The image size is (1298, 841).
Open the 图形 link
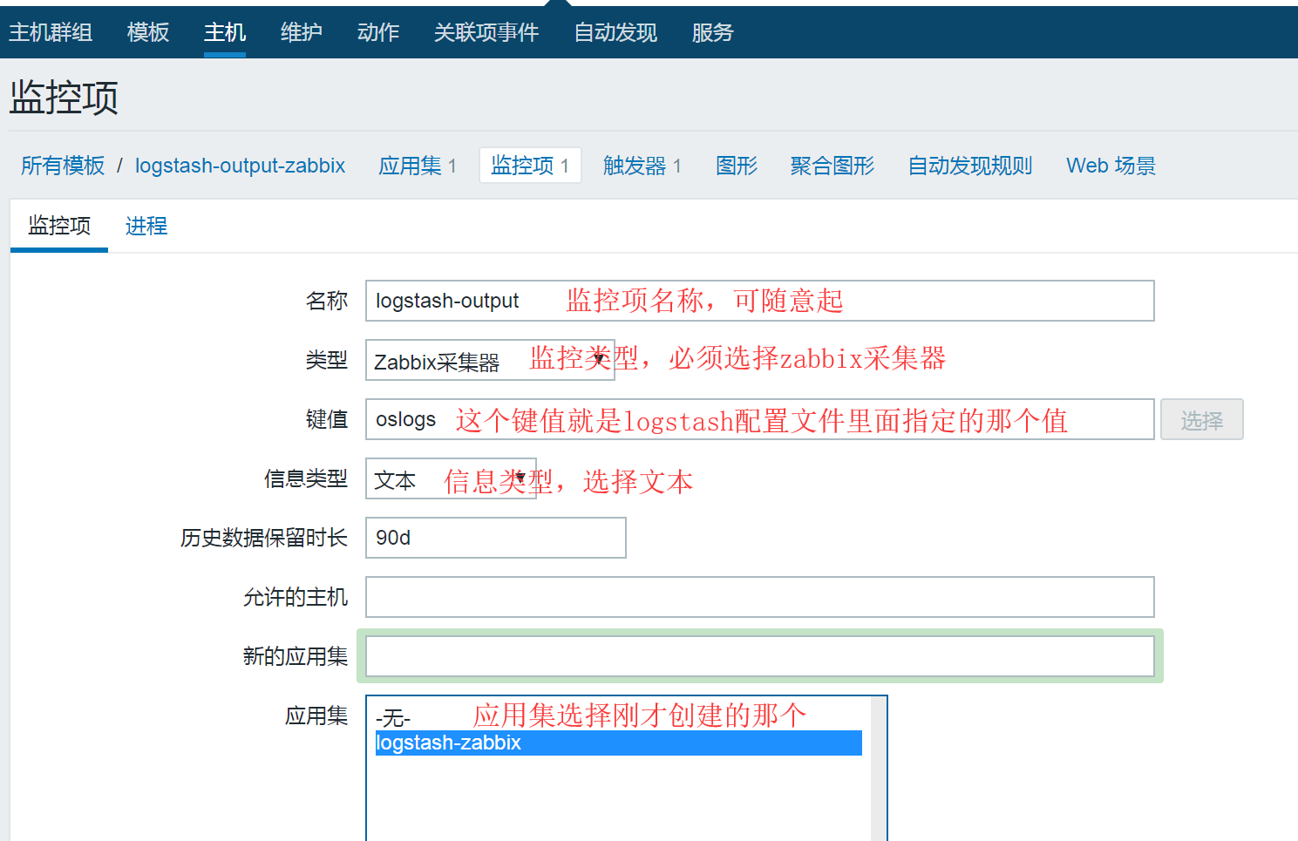pos(737,166)
